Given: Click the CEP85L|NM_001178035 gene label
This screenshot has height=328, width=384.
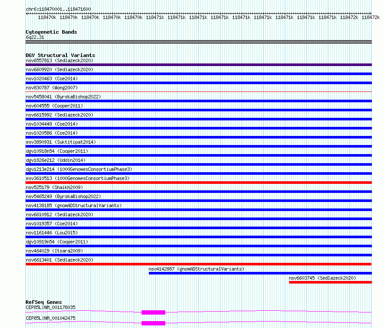Looking at the screenshot, I should [x=50, y=307].
